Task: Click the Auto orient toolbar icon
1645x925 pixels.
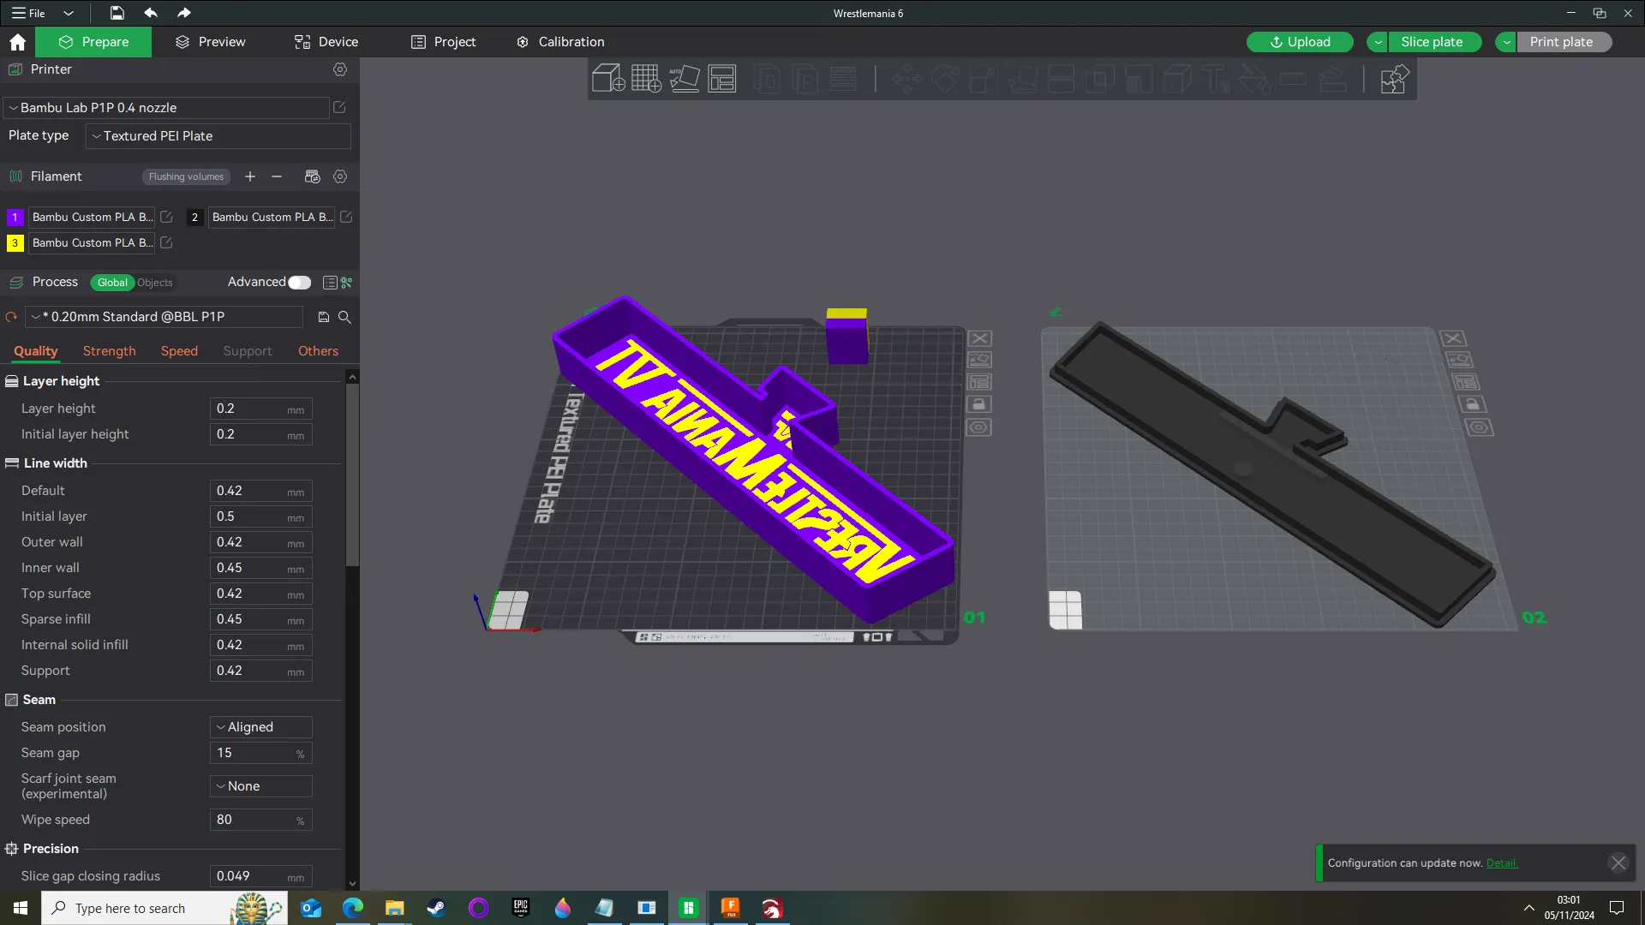Action: [685, 79]
